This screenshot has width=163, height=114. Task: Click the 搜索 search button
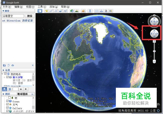coord(30,16)
